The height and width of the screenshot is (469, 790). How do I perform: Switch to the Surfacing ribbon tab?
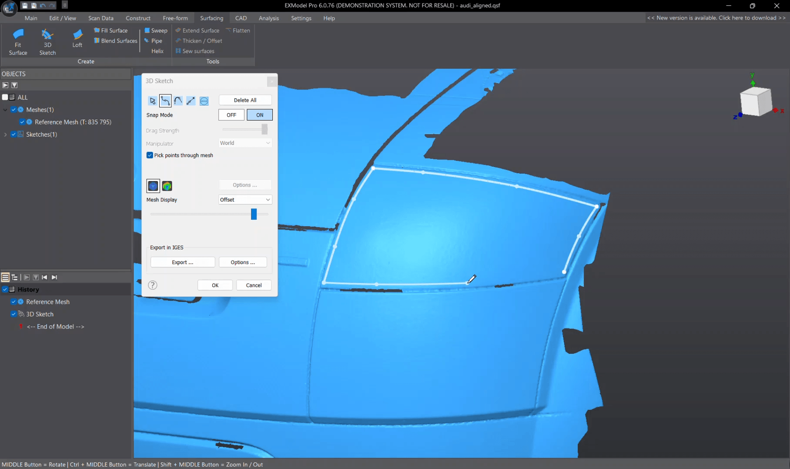click(x=211, y=18)
